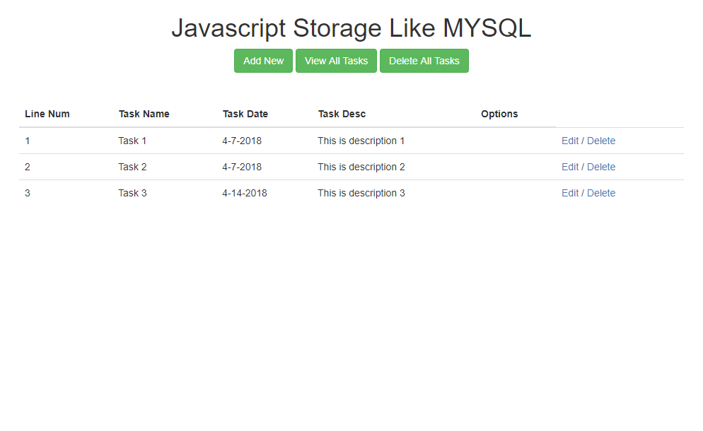Viewport: 703px width, 431px height.
Task: Click the line number 3 cell
Action: pos(28,193)
